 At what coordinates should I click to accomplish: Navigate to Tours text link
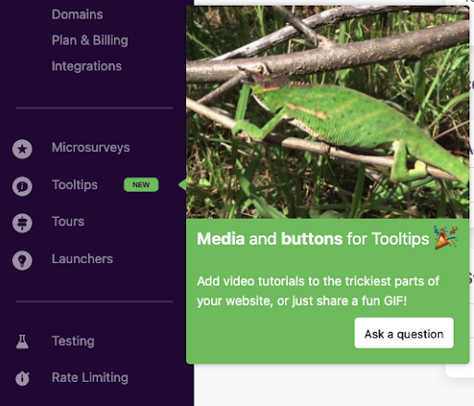68,222
